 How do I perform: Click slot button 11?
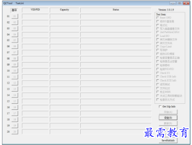pos(15,77)
